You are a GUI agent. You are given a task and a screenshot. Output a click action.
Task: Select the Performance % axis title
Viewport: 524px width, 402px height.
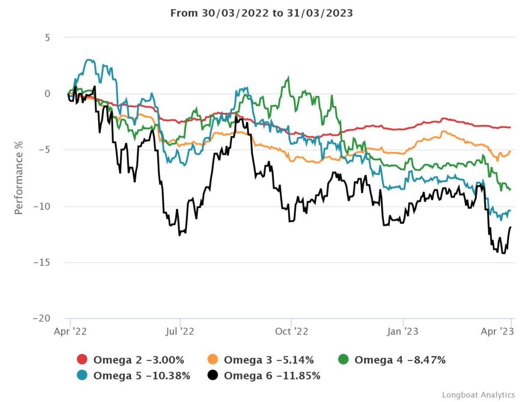tap(19, 177)
